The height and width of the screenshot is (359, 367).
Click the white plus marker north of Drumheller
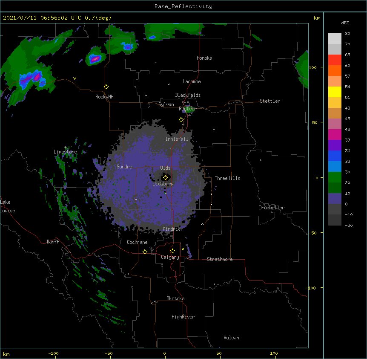(x=261, y=160)
